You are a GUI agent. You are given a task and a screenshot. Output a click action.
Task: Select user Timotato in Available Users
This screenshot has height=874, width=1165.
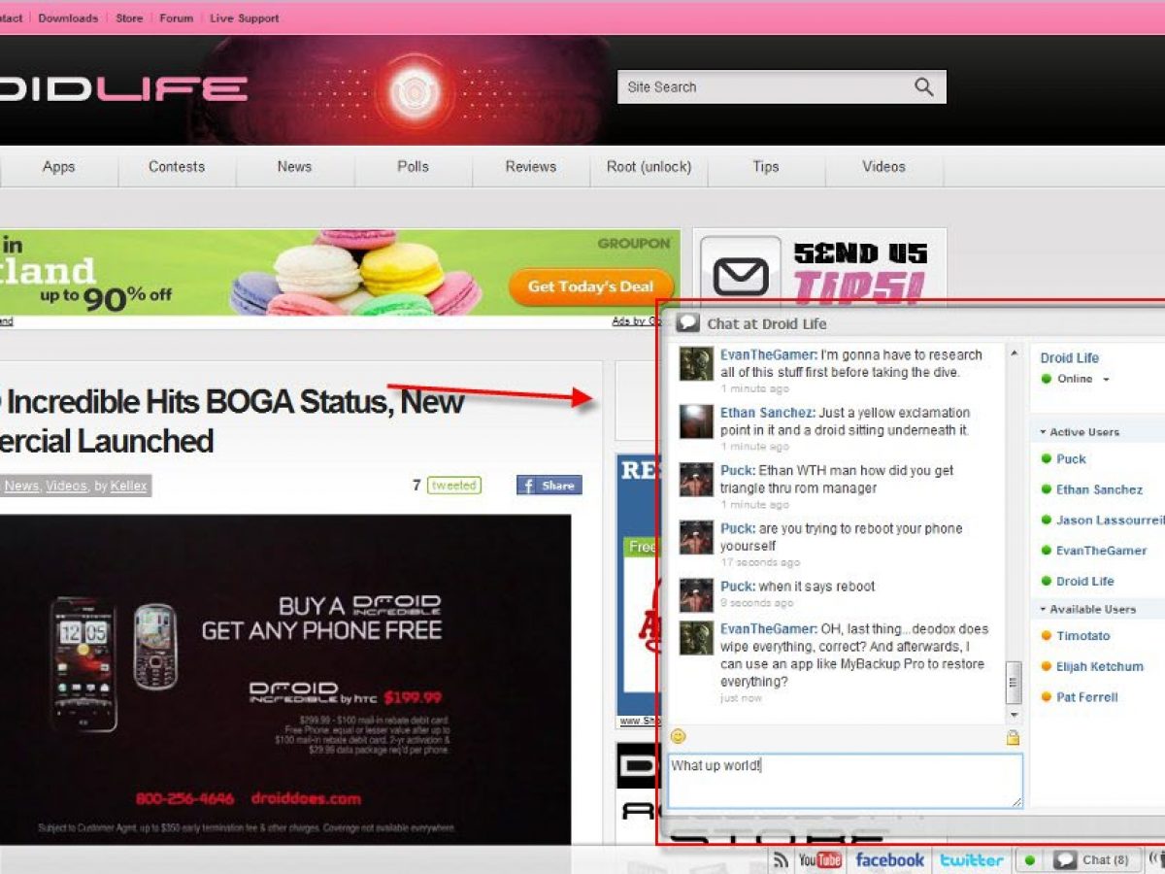point(1082,636)
